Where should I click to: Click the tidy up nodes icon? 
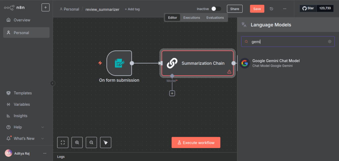[106, 142]
